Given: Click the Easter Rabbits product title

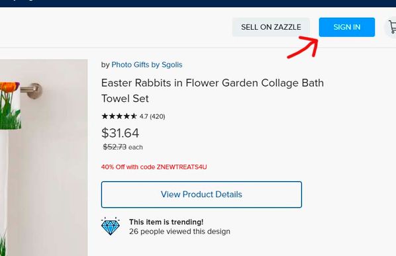Looking at the screenshot, I should [213, 91].
